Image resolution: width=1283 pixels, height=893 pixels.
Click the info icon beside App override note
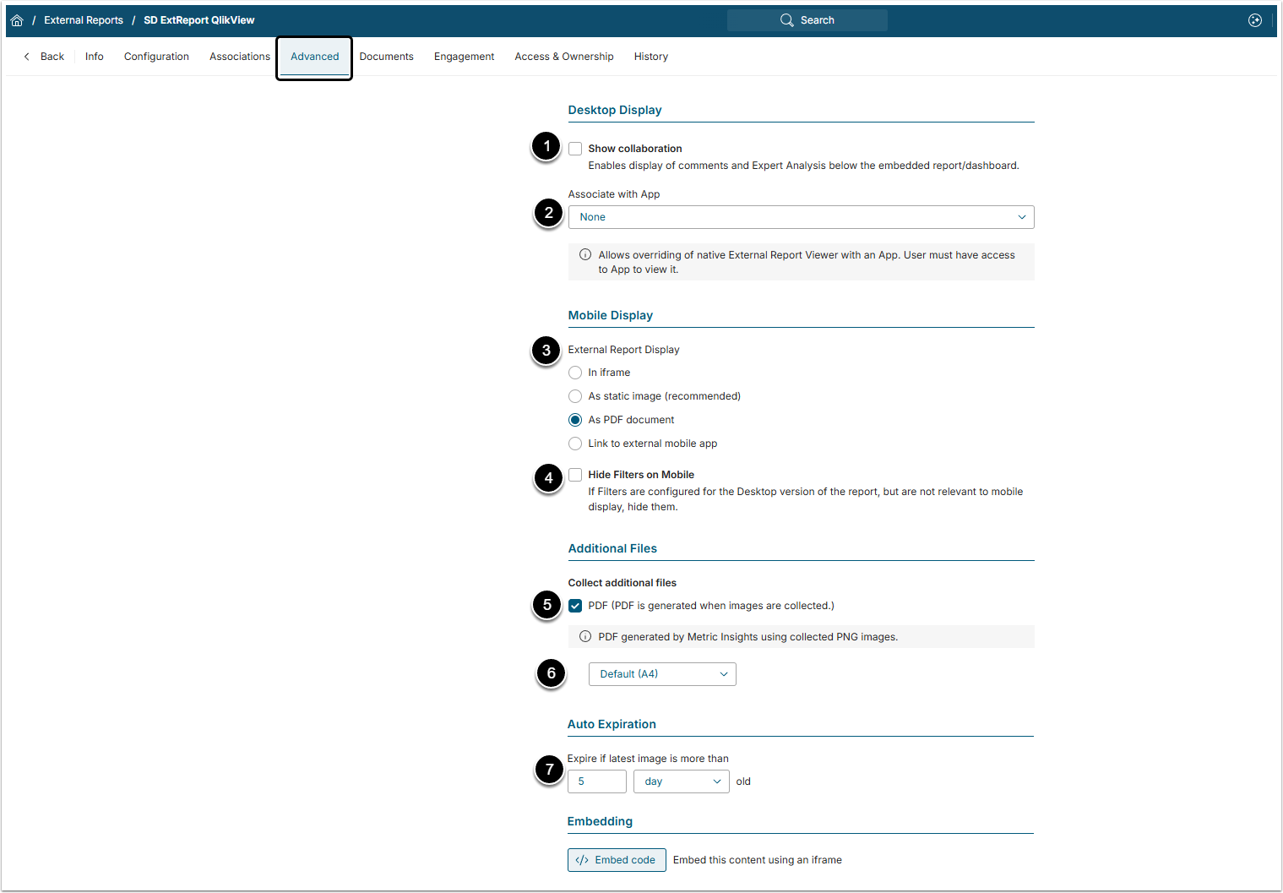click(x=585, y=254)
